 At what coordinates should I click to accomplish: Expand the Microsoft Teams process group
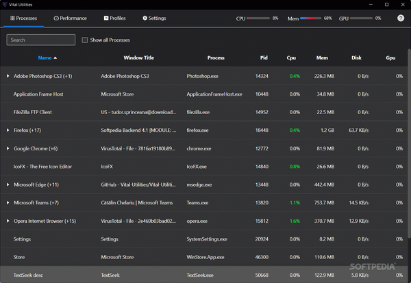coord(8,203)
